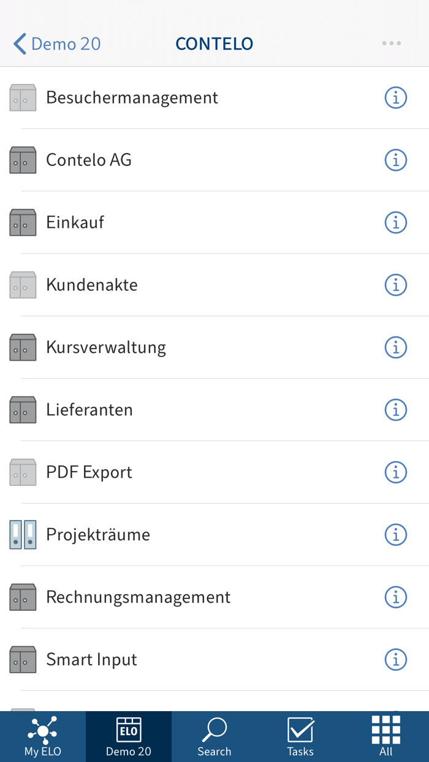Click the Projekträume binder icon
Screen dimensions: 429x762
point(23,534)
